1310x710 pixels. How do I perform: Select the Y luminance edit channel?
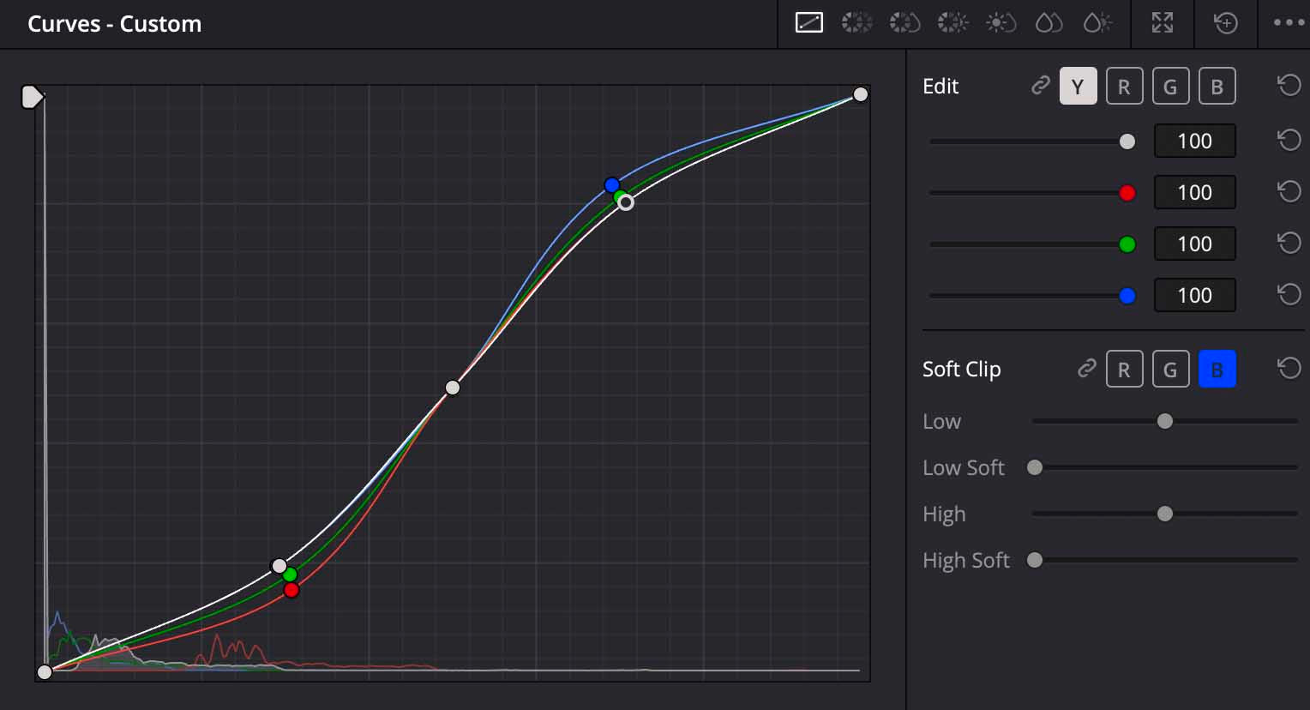pyautogui.click(x=1078, y=86)
